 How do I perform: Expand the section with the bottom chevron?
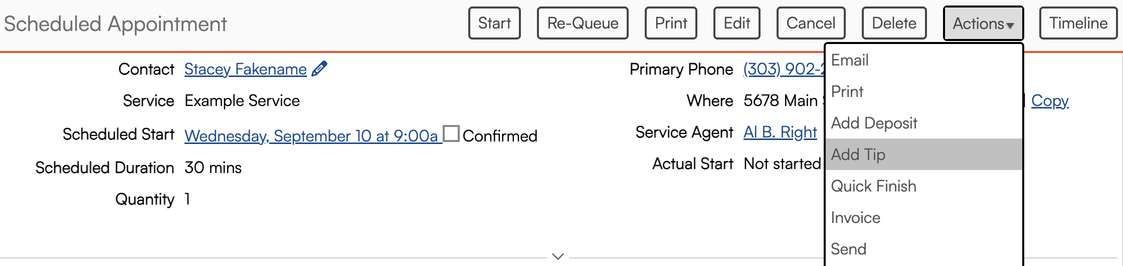pos(557,256)
